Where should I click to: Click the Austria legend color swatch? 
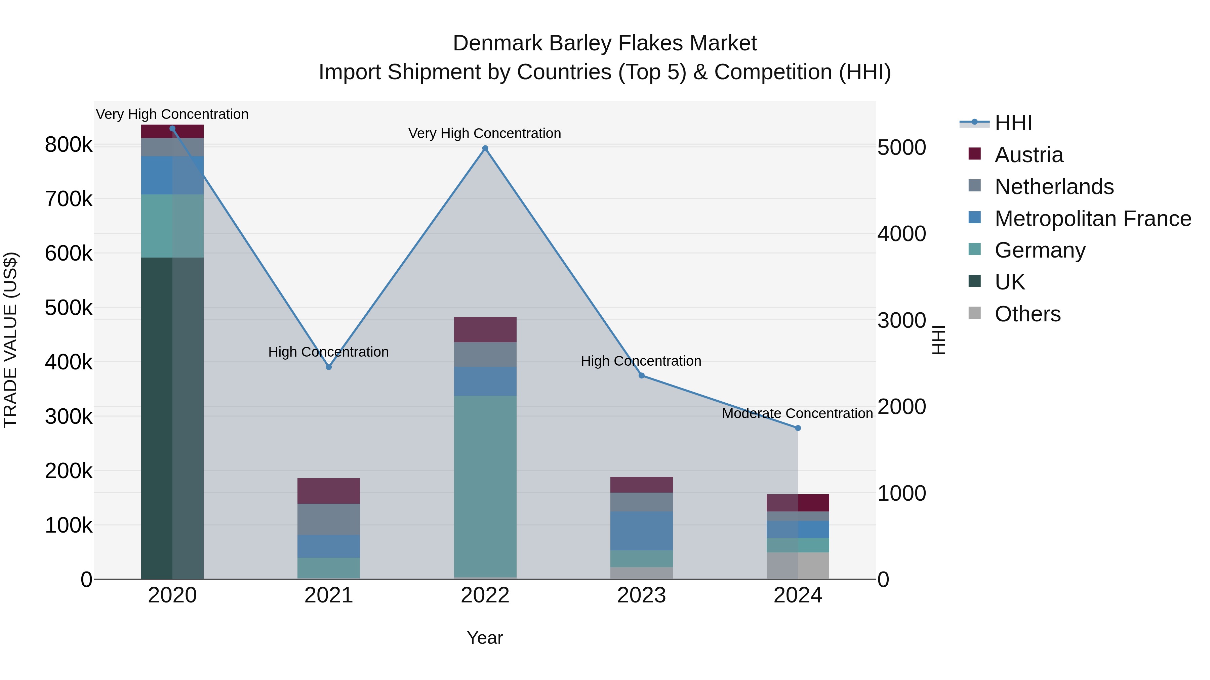point(975,154)
